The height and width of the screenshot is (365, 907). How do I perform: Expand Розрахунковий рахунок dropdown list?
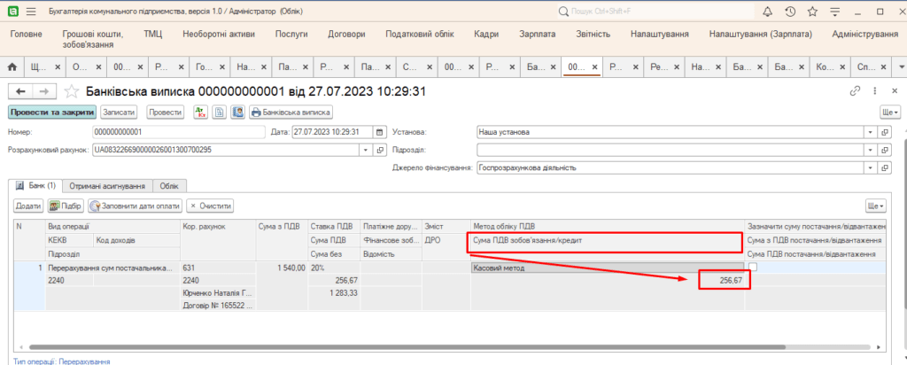pyautogui.click(x=367, y=150)
